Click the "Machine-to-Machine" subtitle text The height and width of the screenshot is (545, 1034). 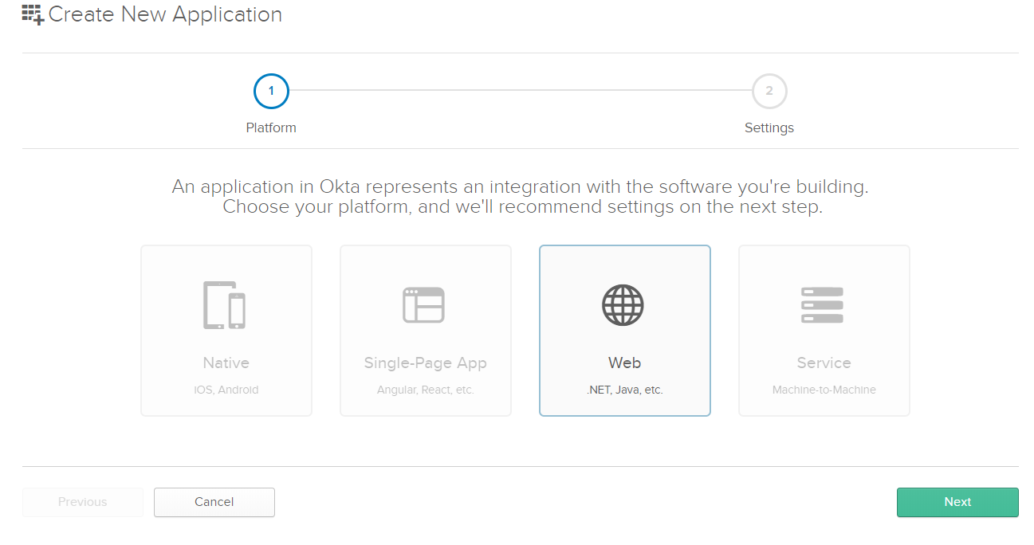[824, 390]
